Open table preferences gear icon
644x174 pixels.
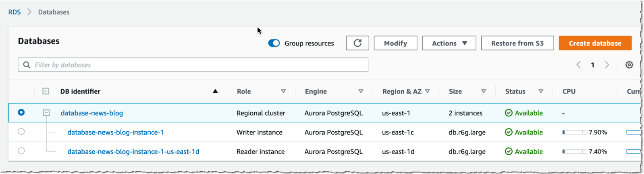629,65
